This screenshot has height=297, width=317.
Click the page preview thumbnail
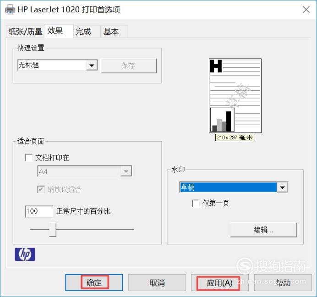point(235,96)
